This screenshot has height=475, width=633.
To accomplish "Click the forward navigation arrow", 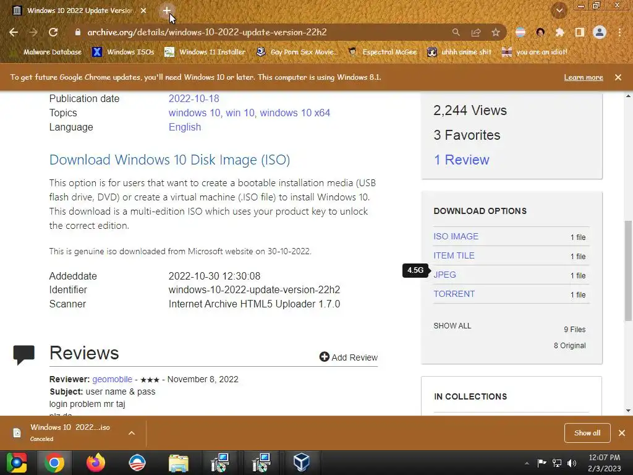I will click(x=33, y=32).
